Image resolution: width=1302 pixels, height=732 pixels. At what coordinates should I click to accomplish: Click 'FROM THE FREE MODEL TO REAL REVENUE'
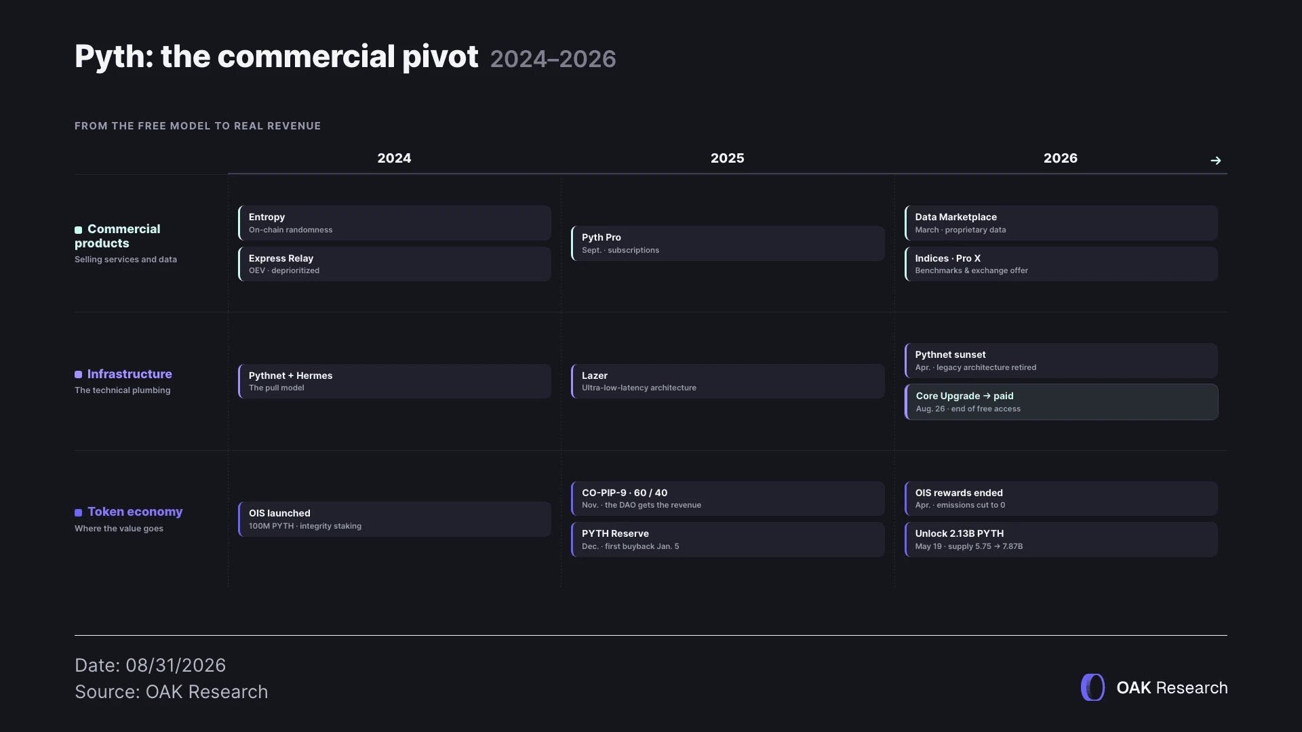point(197,126)
